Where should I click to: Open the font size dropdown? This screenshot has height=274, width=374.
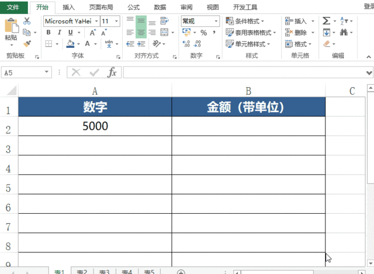pyautogui.click(x=116, y=21)
